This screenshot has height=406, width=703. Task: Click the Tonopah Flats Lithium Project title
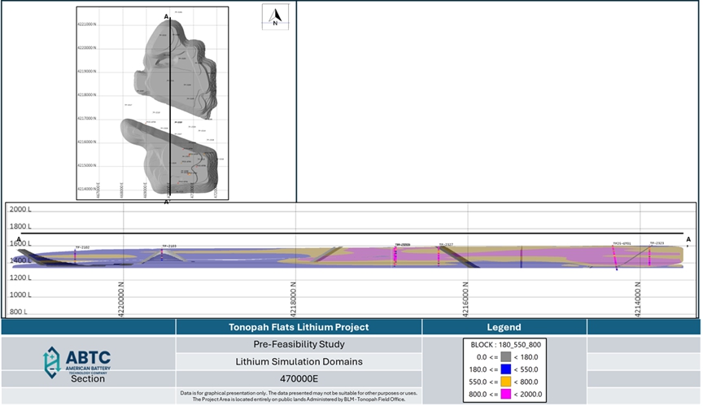[x=299, y=327]
